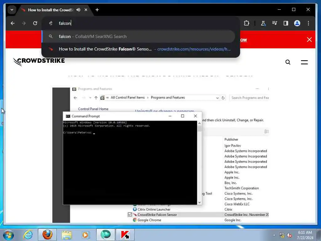Open the Chrome three-dot menu
Screen dimensions: 321x241
pos(308,23)
